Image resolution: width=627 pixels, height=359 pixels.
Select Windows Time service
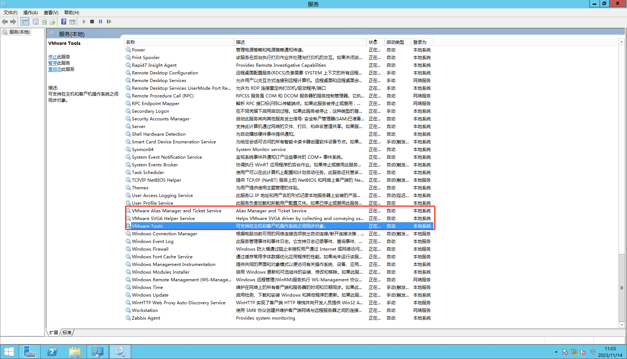279,287
